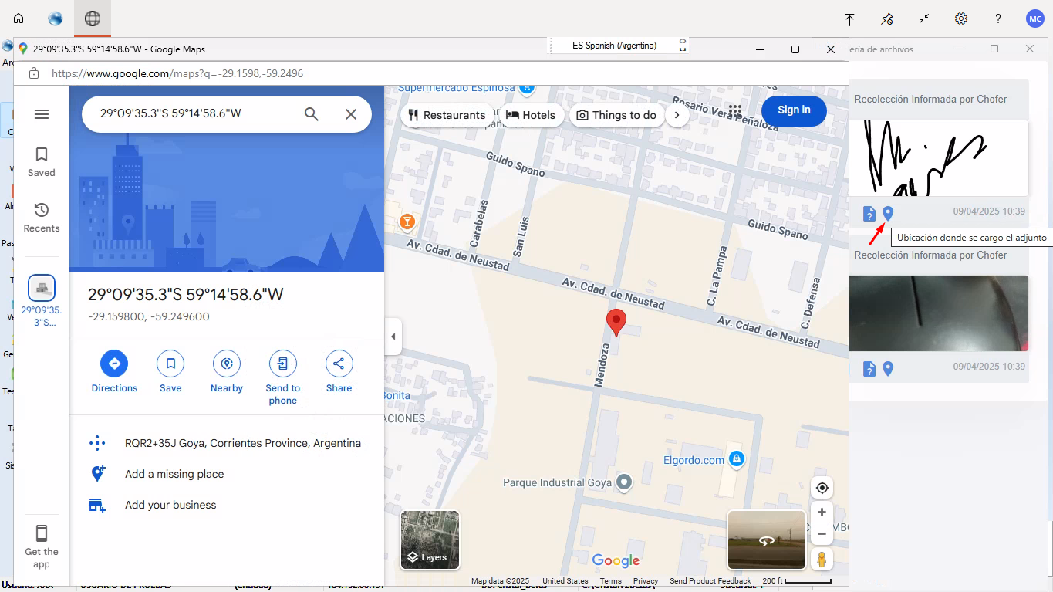
Task: Click location pin under photo attachment
Action: point(888,369)
